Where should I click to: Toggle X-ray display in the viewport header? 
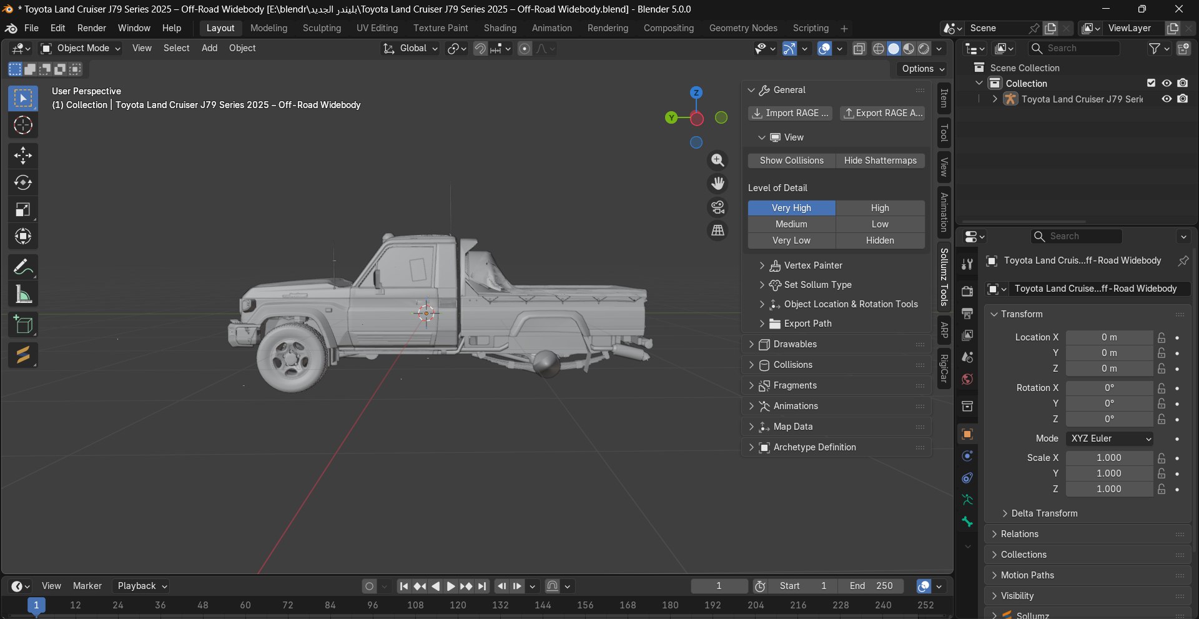859,49
